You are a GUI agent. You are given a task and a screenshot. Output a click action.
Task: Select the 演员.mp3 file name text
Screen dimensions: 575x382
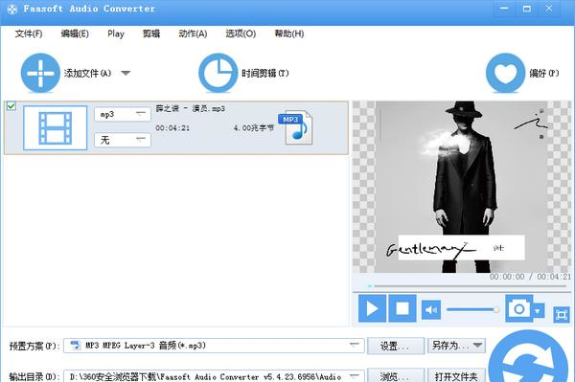click(191, 108)
